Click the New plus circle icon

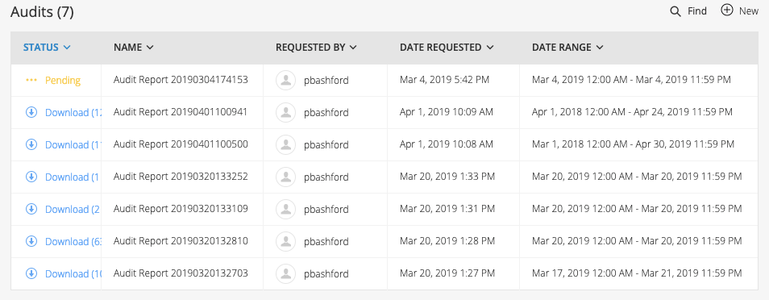[727, 10]
